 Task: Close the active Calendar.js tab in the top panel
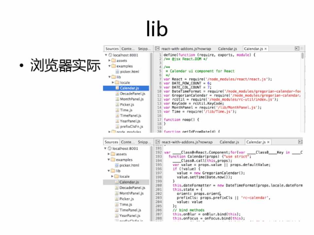[266, 49]
